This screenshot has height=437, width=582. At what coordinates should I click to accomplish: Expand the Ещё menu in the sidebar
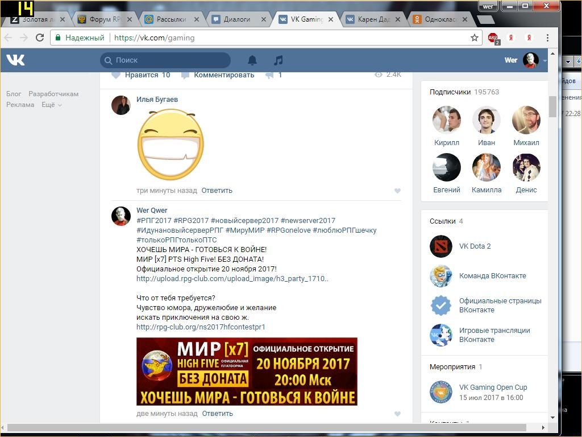point(52,105)
